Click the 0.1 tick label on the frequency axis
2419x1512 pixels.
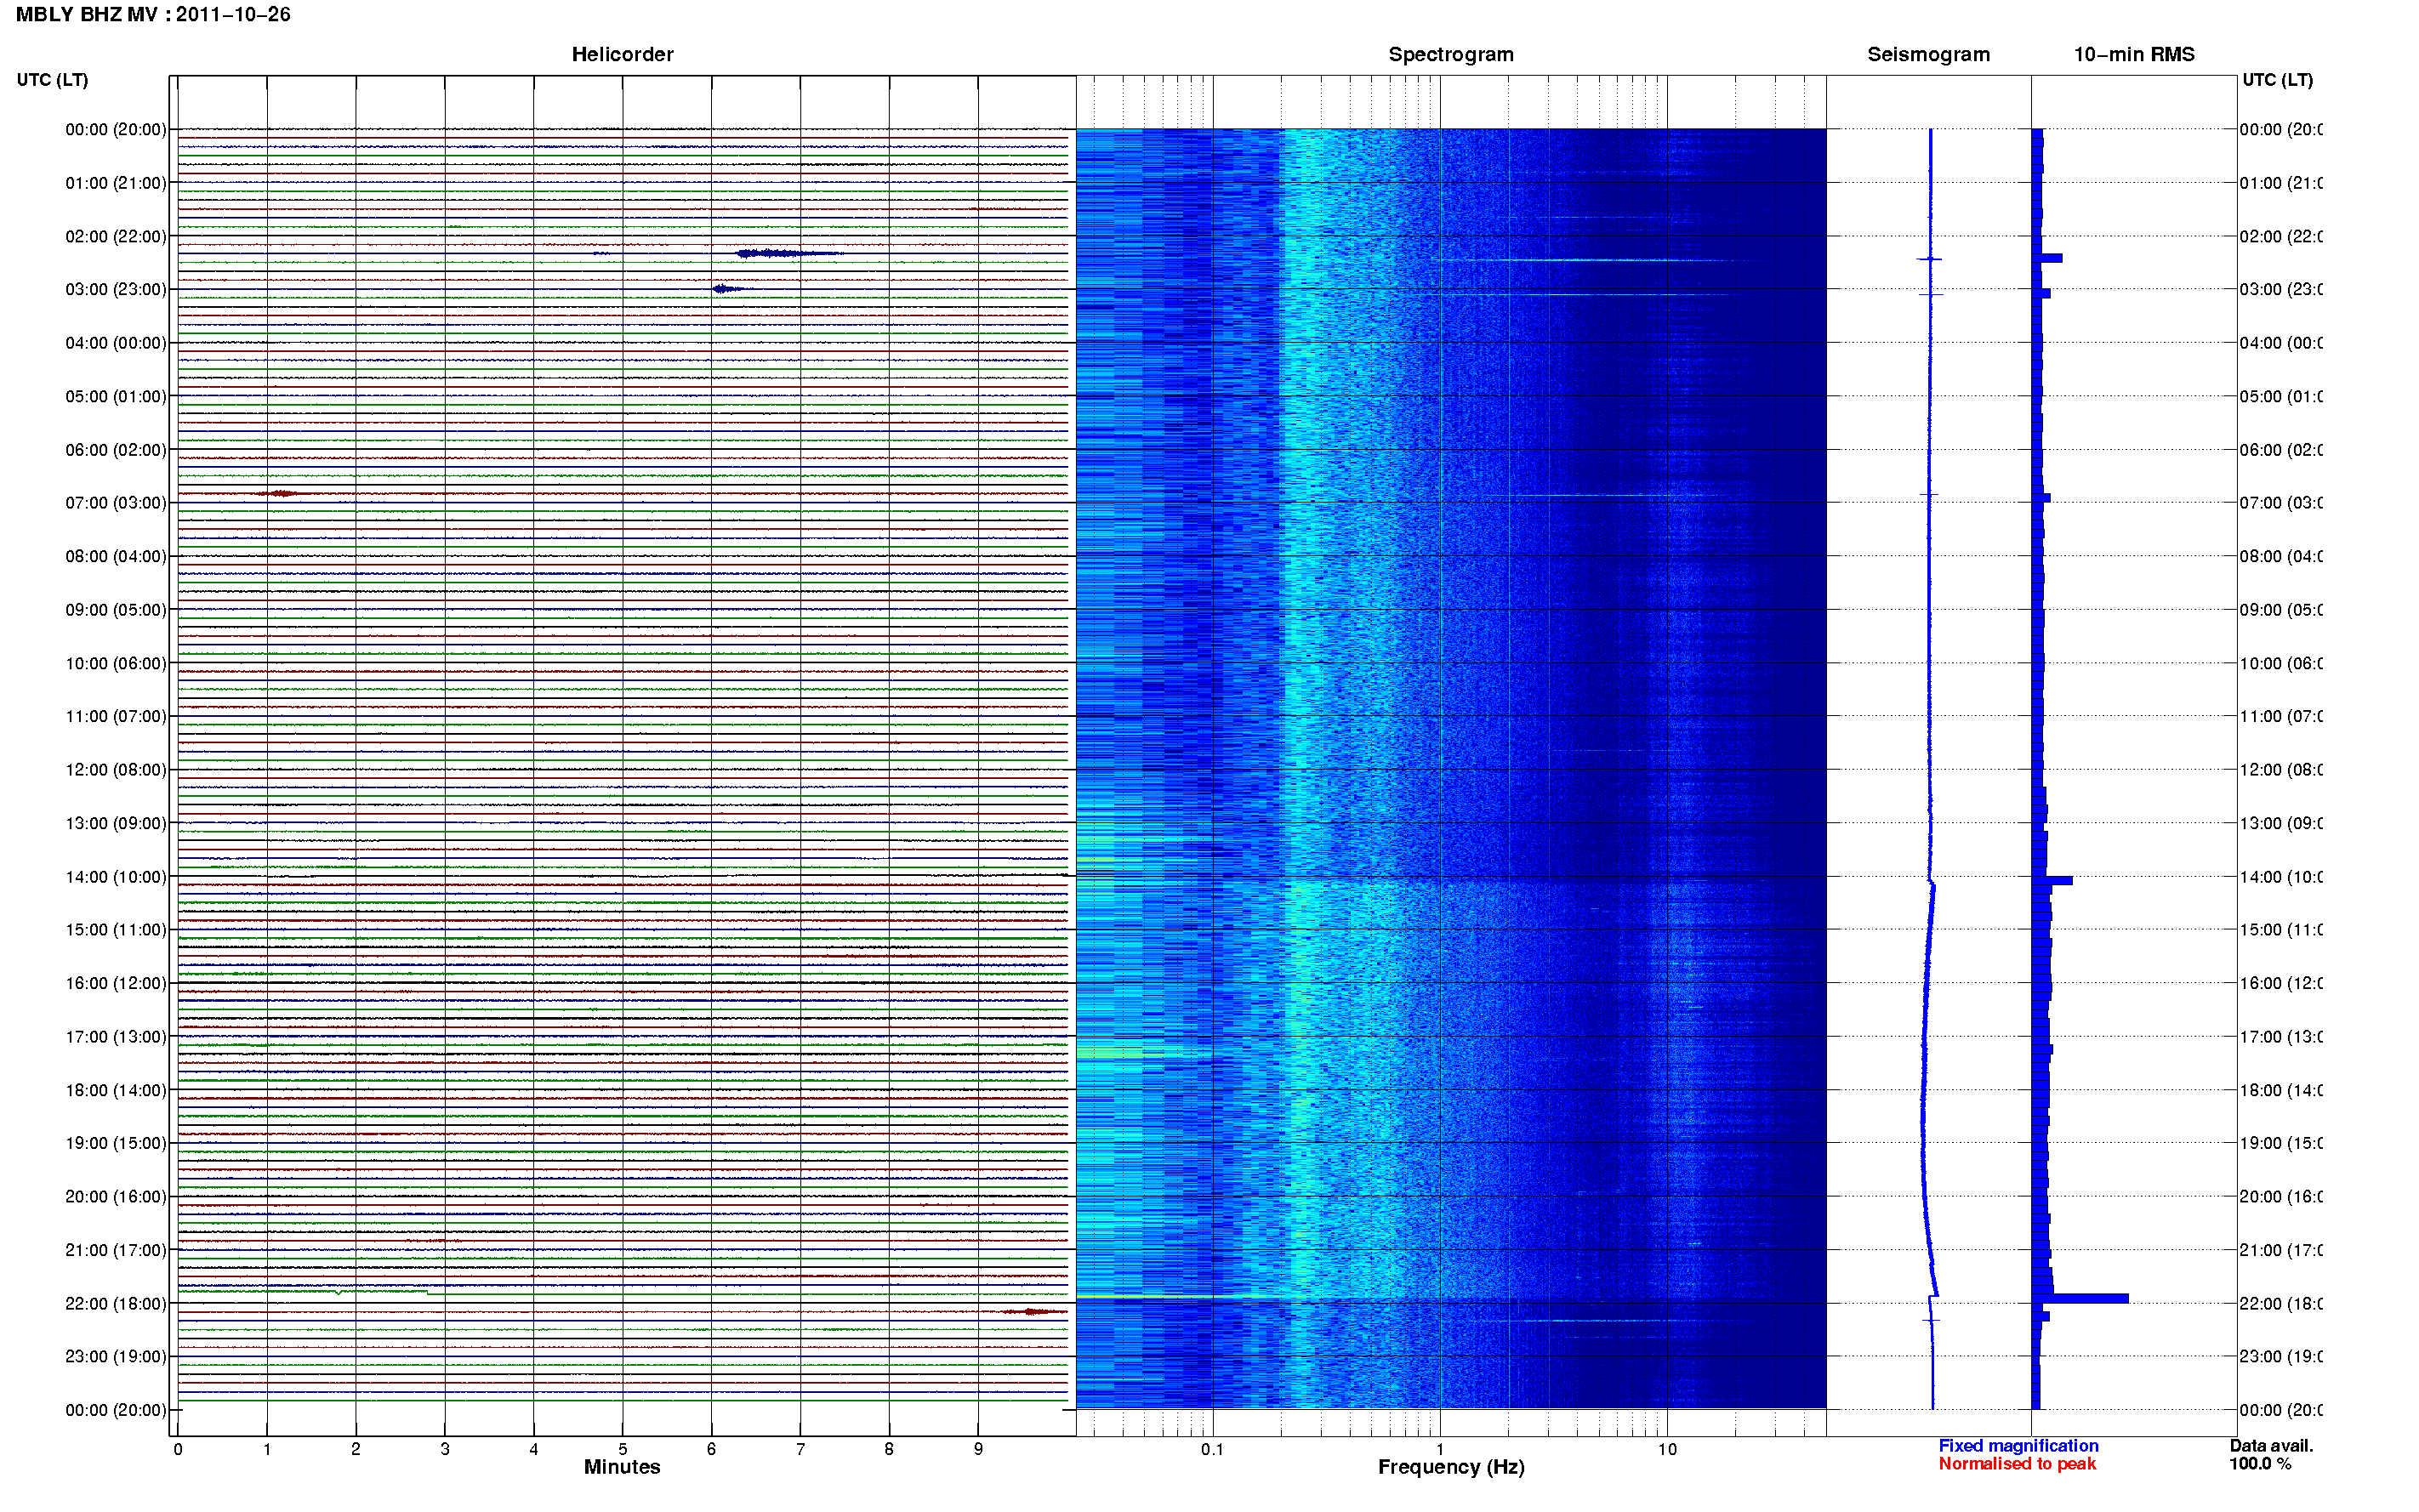(x=1212, y=1449)
